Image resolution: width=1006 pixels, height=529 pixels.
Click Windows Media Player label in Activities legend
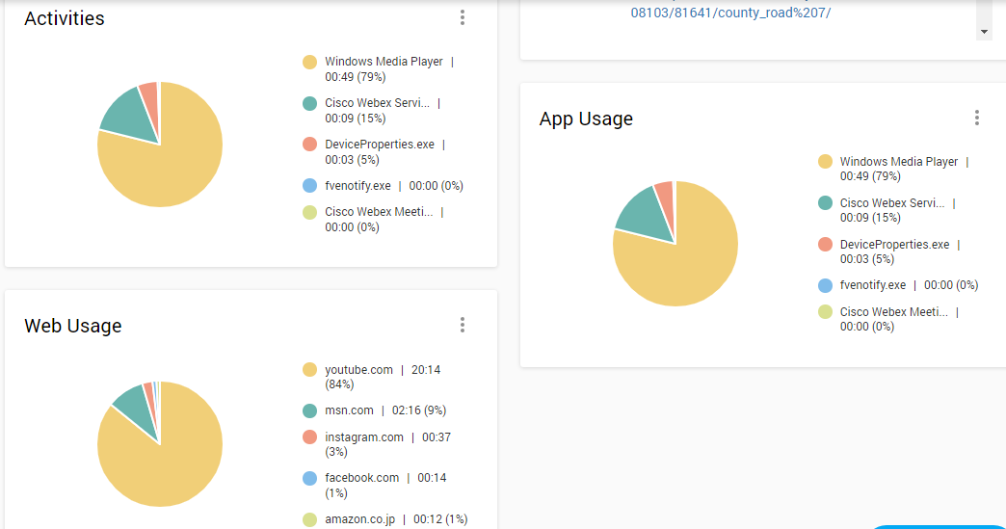pyautogui.click(x=384, y=62)
